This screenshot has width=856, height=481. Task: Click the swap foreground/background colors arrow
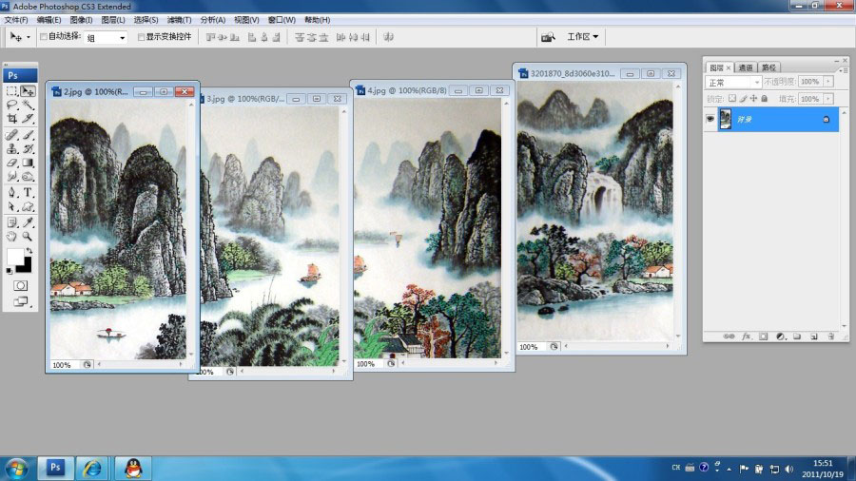pyautogui.click(x=29, y=250)
